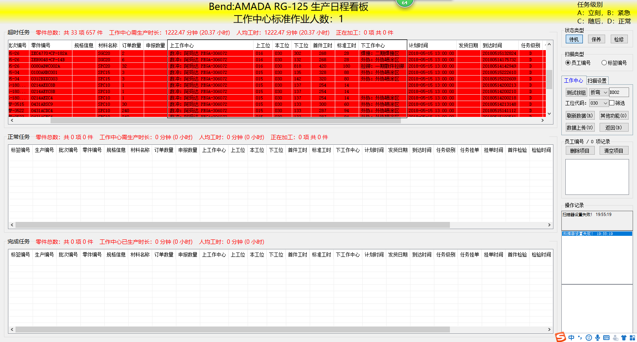Viewport: 637px width, 342px height.
Task: Switch to the 工作中心 tab
Action: point(573,80)
